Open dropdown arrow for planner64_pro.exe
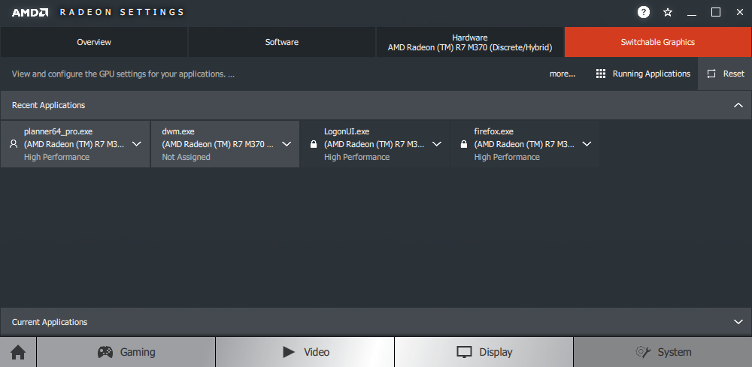 point(137,144)
